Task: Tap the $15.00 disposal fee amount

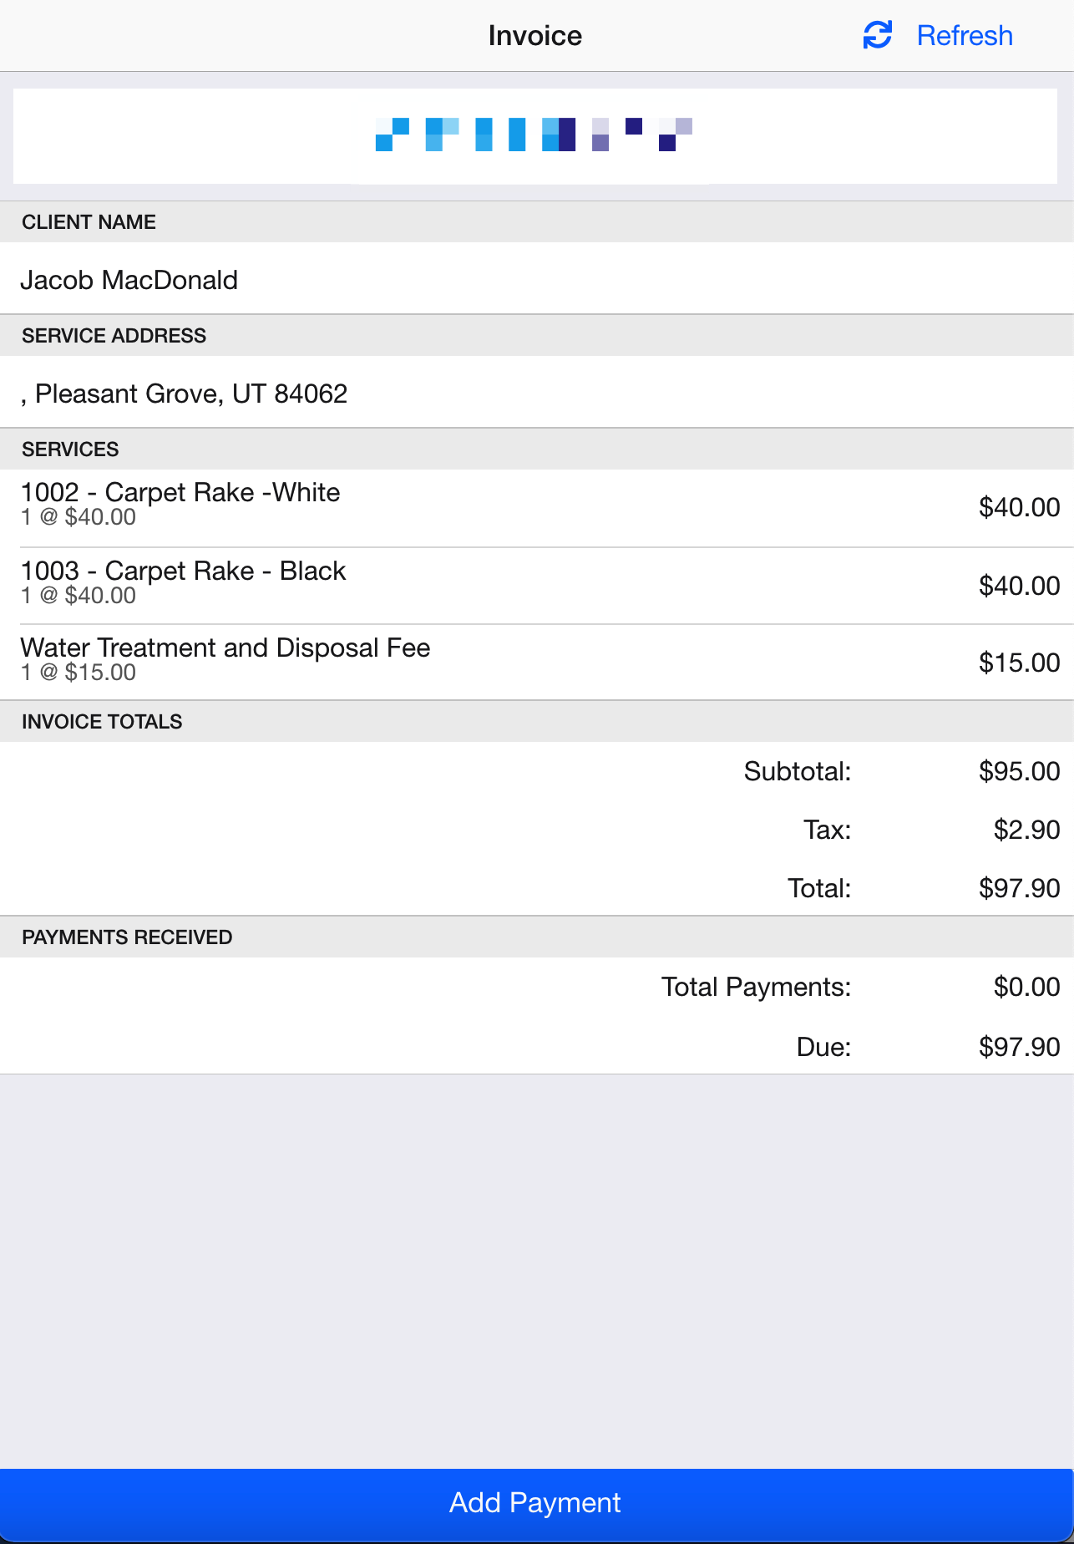Action: (x=1020, y=663)
